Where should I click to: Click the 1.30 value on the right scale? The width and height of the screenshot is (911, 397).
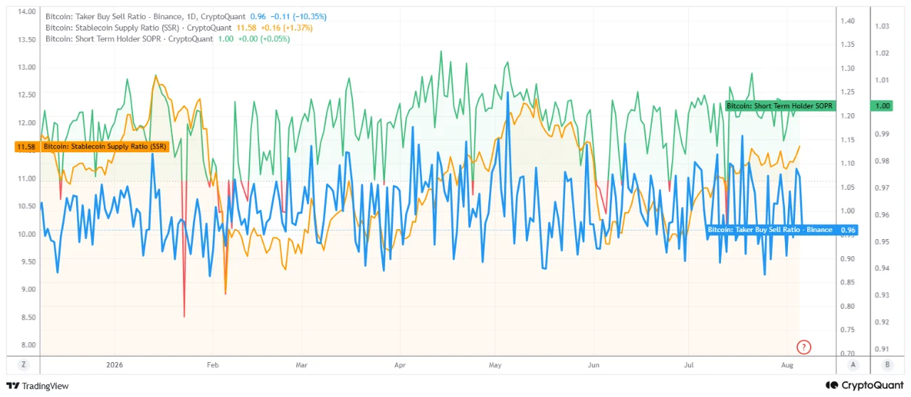pyautogui.click(x=847, y=68)
